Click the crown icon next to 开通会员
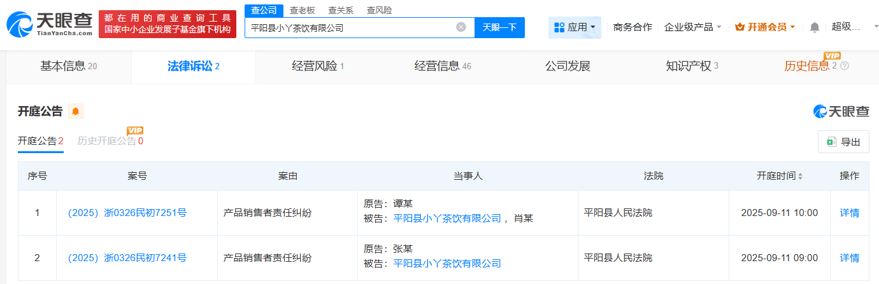 coord(740,27)
